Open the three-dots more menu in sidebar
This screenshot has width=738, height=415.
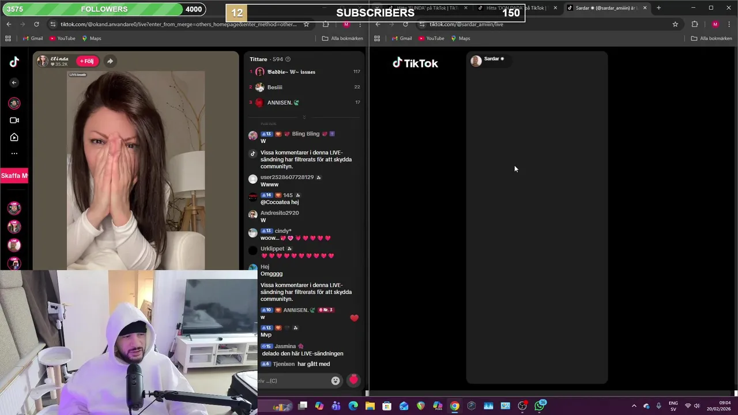(14, 153)
